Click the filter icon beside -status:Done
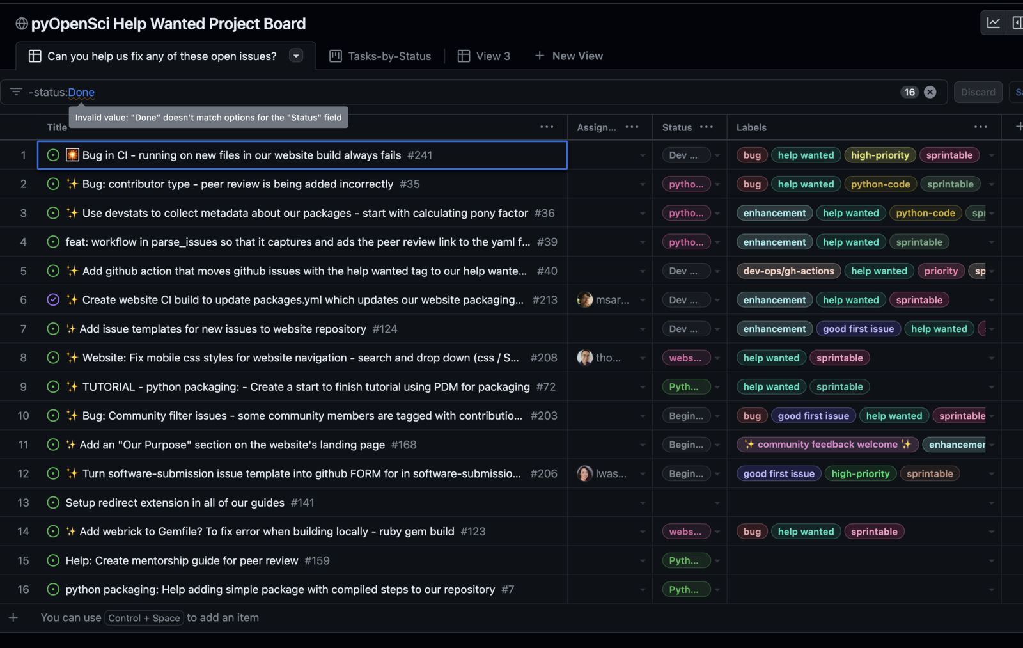The height and width of the screenshot is (648, 1023). pos(16,92)
